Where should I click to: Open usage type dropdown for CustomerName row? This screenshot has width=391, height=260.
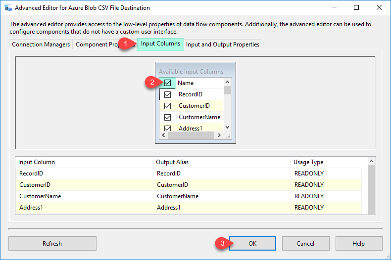point(327,196)
